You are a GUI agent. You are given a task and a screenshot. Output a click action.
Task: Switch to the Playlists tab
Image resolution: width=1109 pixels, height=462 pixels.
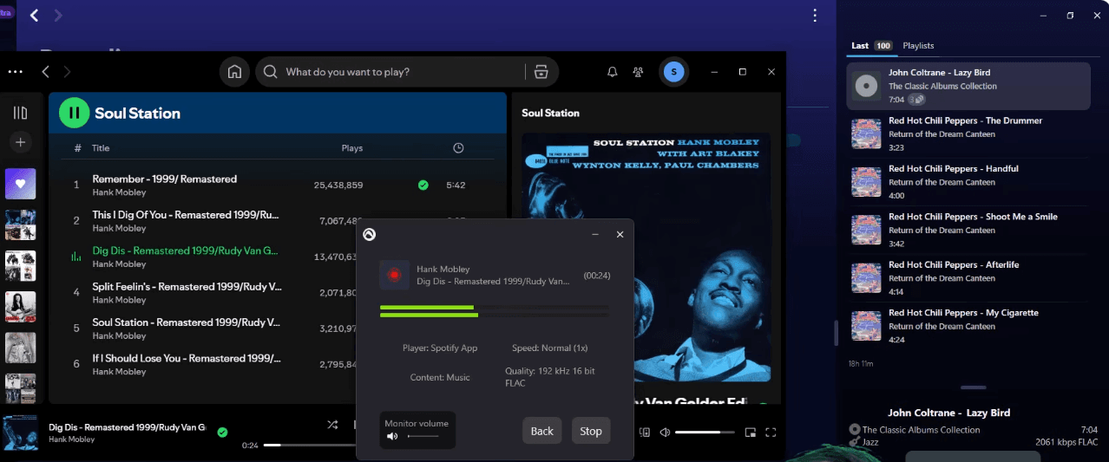tap(918, 45)
